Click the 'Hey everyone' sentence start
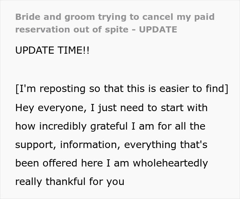Image resolution: width=240 pixels, height=199 pixels. (x=51, y=108)
